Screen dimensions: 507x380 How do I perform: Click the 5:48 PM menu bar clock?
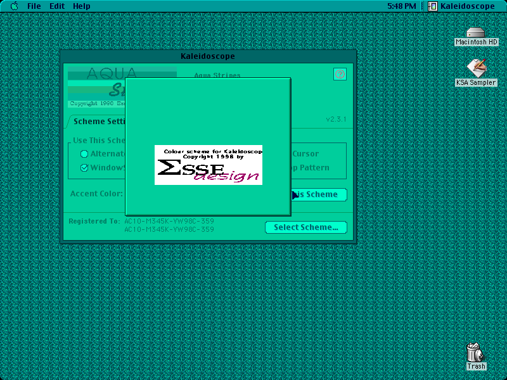[402, 6]
